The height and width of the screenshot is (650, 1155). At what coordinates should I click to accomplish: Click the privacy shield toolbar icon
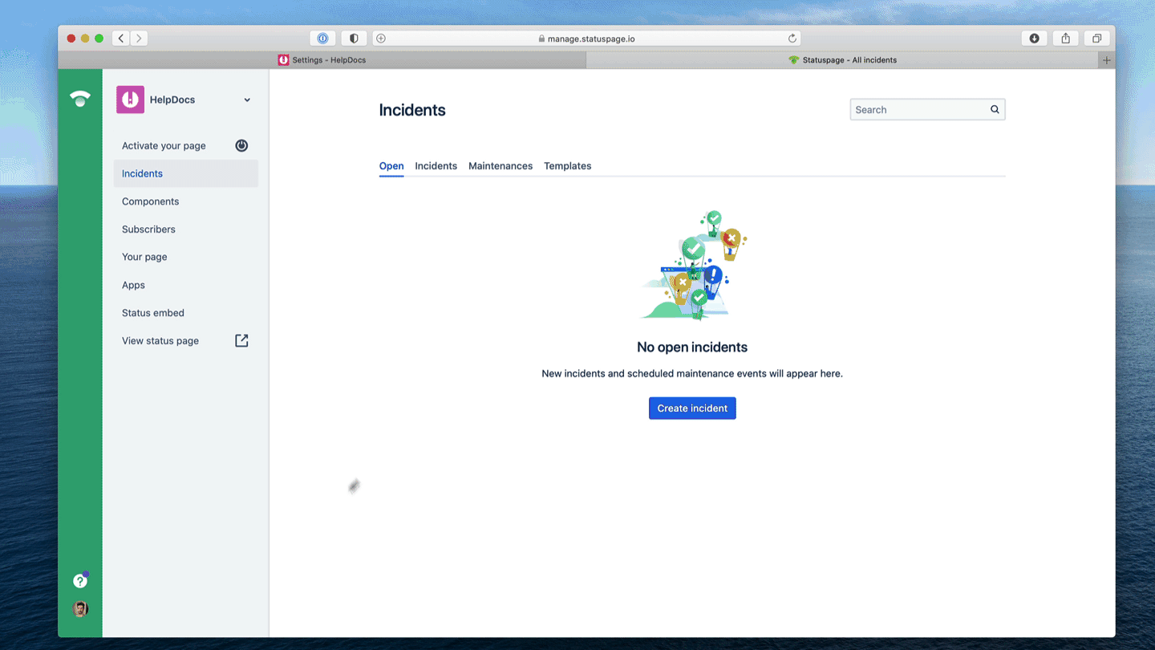[x=354, y=38]
